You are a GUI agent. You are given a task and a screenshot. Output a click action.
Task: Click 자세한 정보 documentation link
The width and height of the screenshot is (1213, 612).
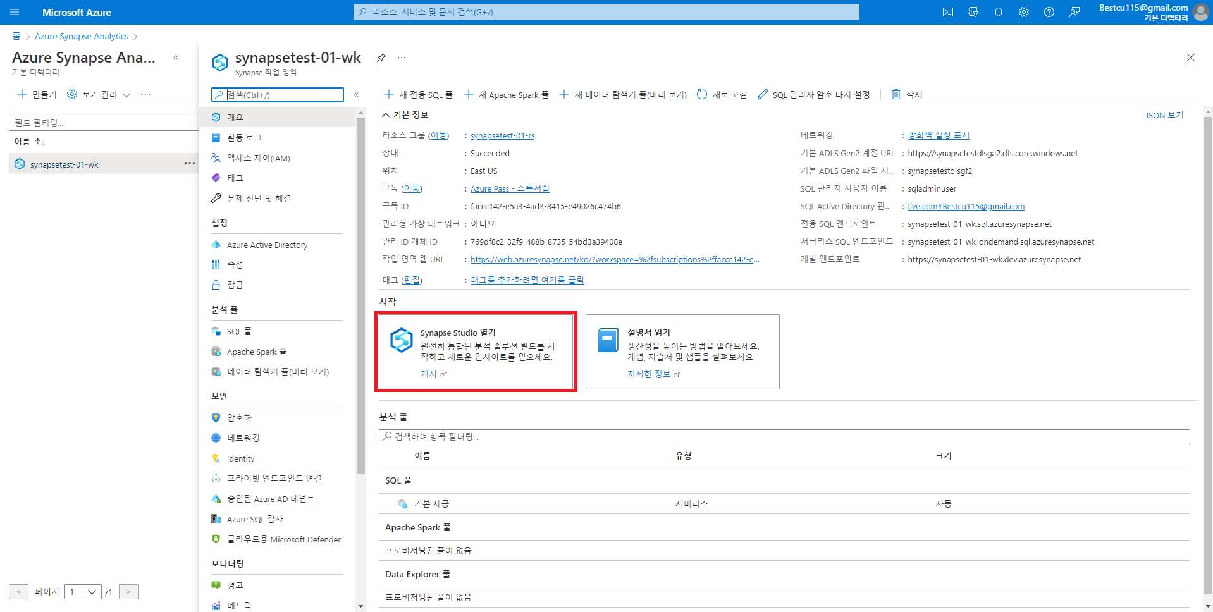point(653,374)
